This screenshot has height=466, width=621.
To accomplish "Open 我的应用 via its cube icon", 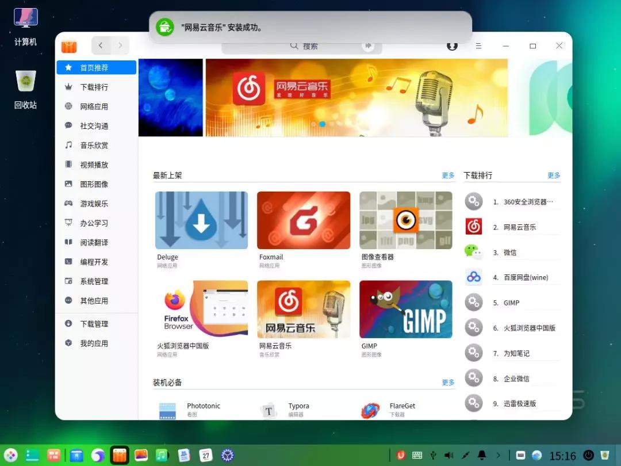I will click(x=70, y=343).
